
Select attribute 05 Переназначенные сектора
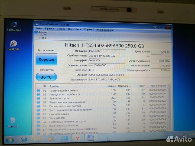coord(101,106)
